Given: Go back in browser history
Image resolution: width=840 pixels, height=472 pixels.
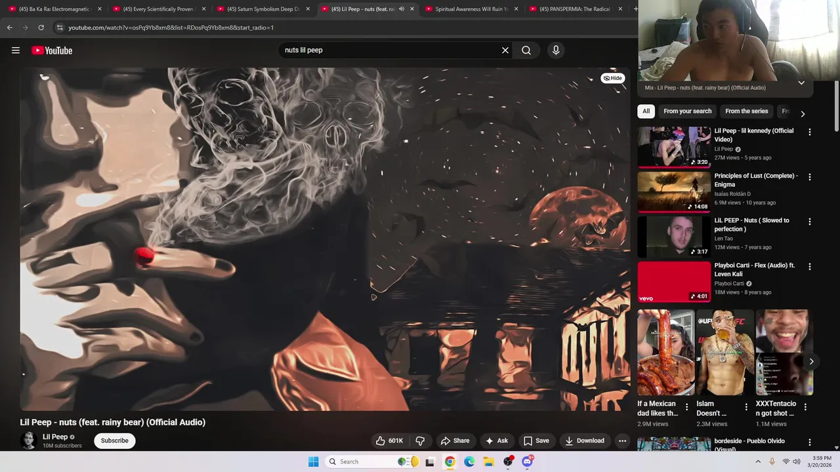Looking at the screenshot, I should pos(9,28).
